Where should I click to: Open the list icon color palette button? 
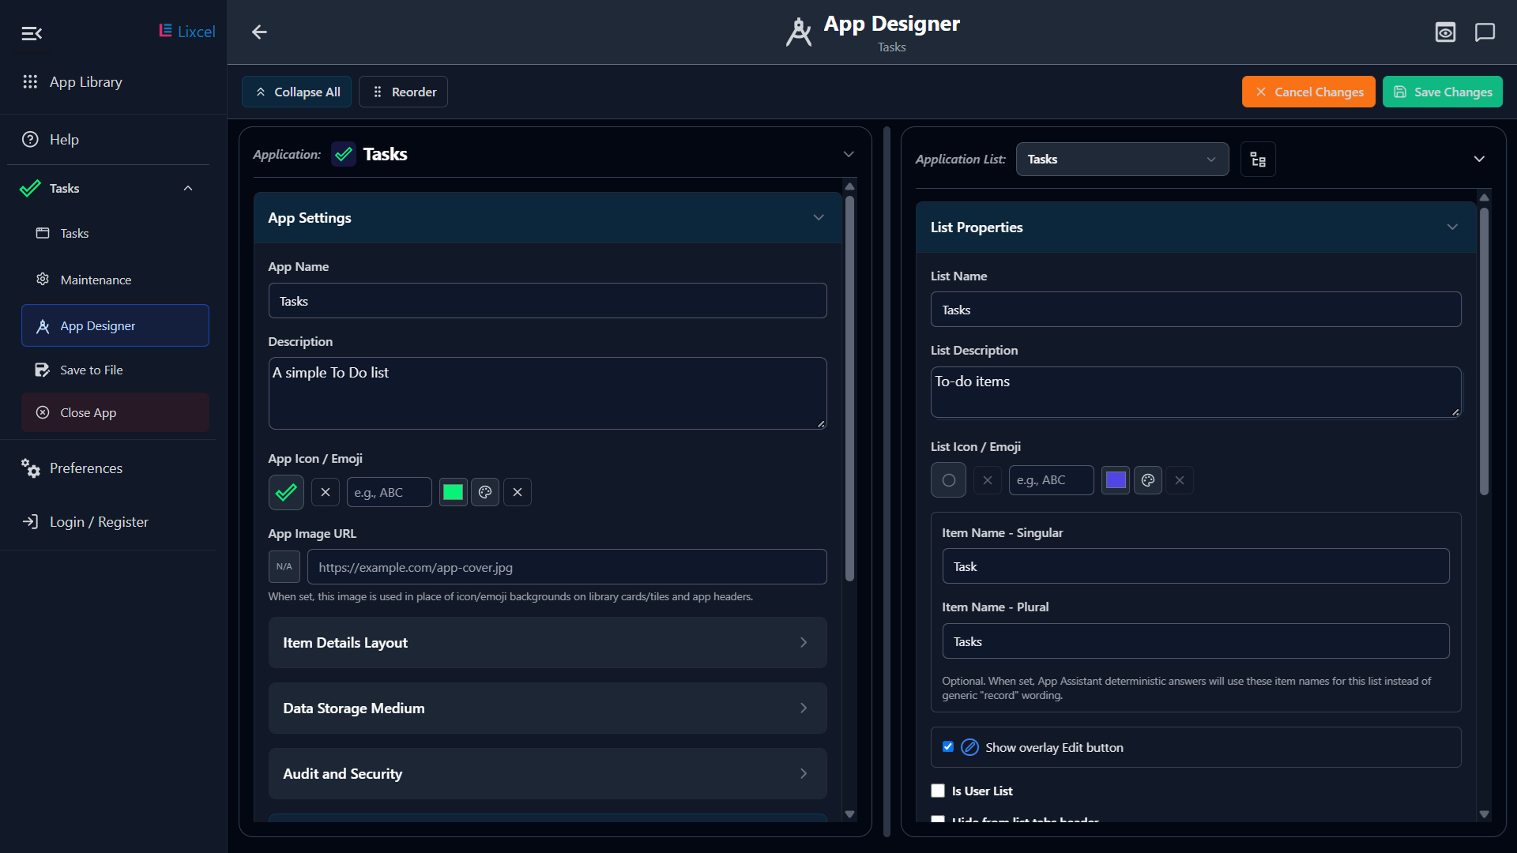1148,480
